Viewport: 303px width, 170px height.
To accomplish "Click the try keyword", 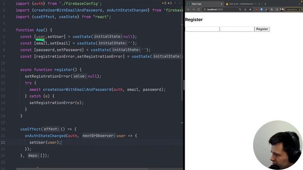I will coord(28,83).
